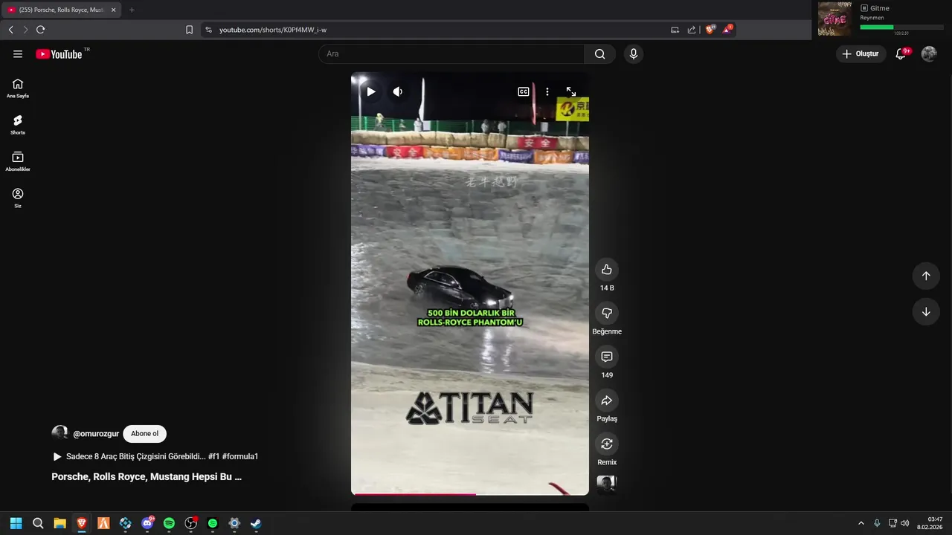Image resolution: width=952 pixels, height=535 pixels.
Task: Go to the next Short with down arrow
Action: coord(926,312)
